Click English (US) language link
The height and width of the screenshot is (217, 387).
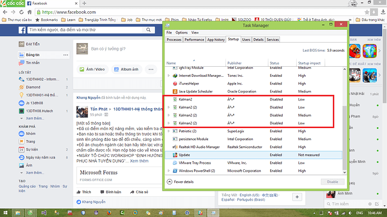[250, 195]
